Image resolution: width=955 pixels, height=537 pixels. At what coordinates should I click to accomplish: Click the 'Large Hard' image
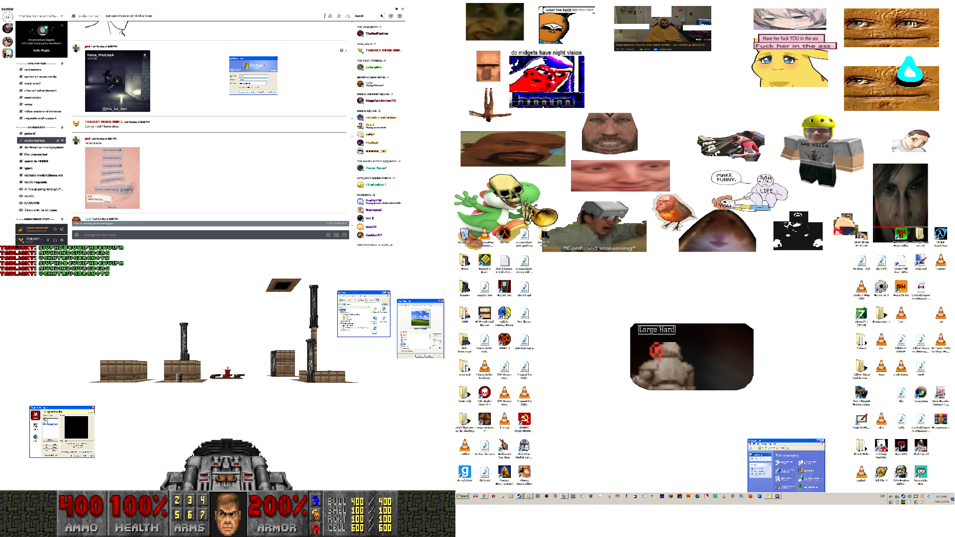691,357
